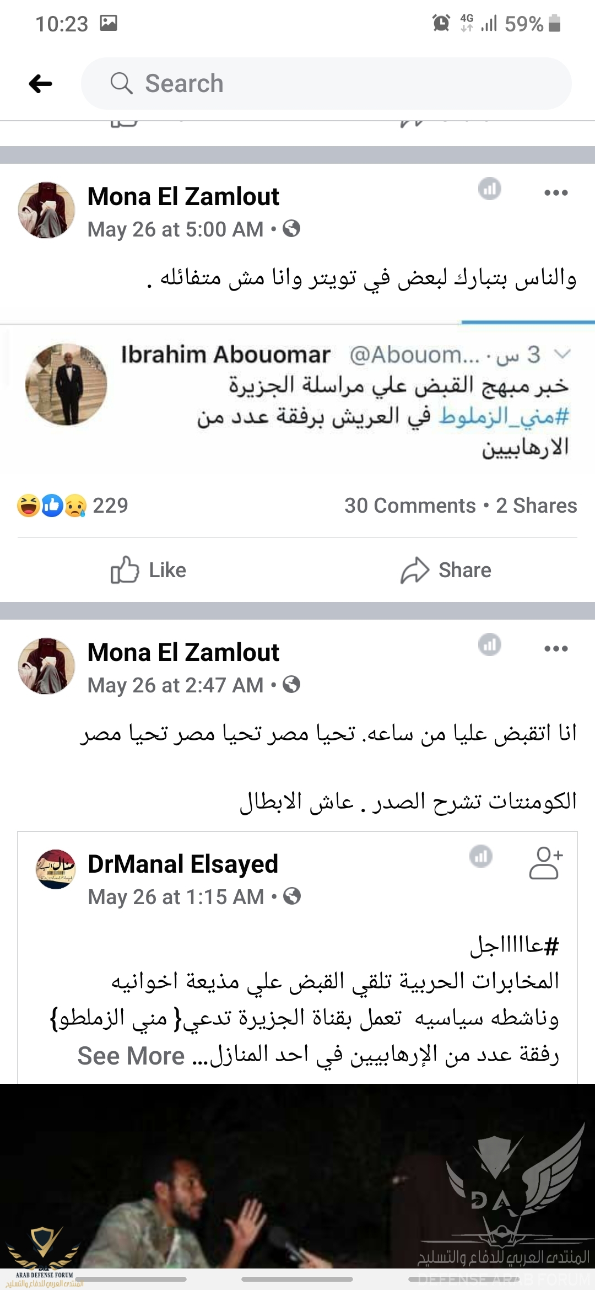This screenshot has height=1290, width=595.
Task: Open three-dot menu on 2:47 AM post
Action: coord(556,648)
